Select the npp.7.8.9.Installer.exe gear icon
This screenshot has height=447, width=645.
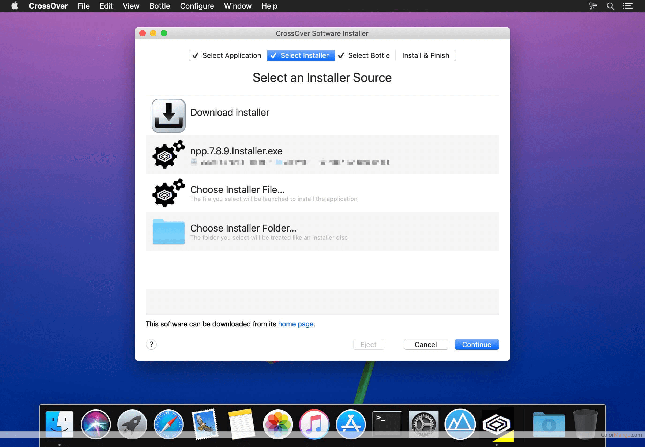point(168,154)
